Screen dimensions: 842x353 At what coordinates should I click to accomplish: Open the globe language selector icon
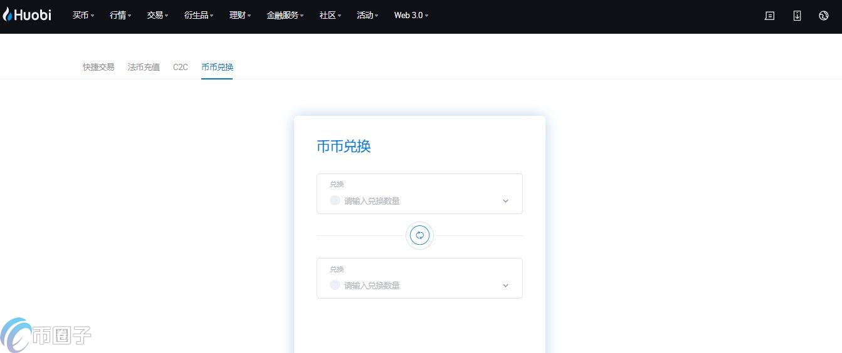click(x=824, y=16)
